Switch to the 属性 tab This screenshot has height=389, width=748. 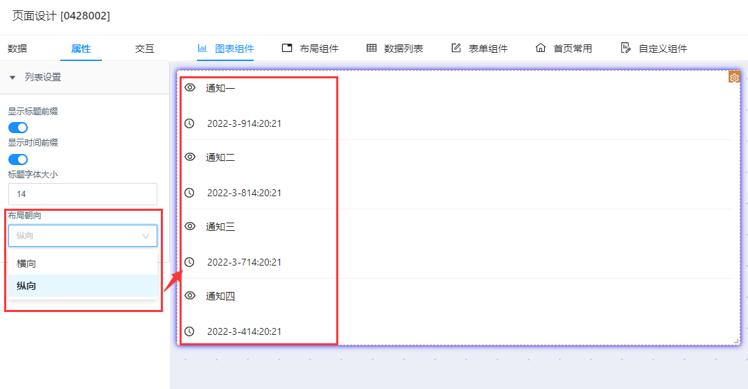click(80, 49)
